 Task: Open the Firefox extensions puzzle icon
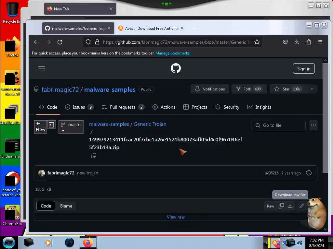[x=309, y=42]
